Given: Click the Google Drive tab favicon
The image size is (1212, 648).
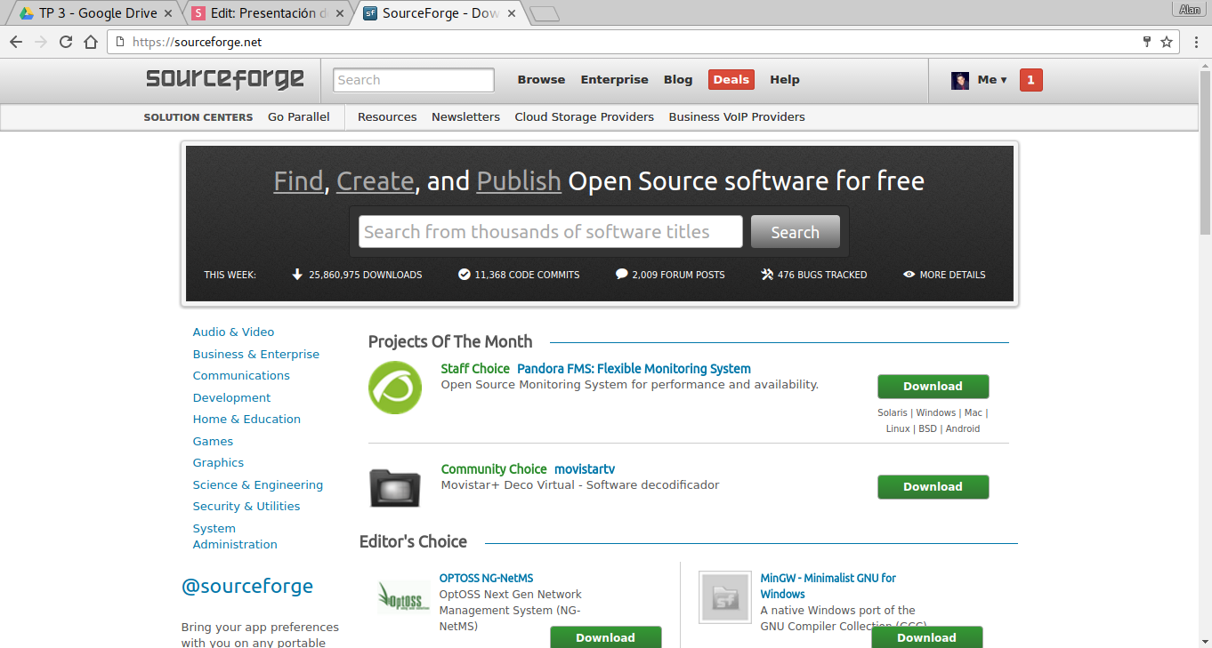Looking at the screenshot, I should point(27,13).
